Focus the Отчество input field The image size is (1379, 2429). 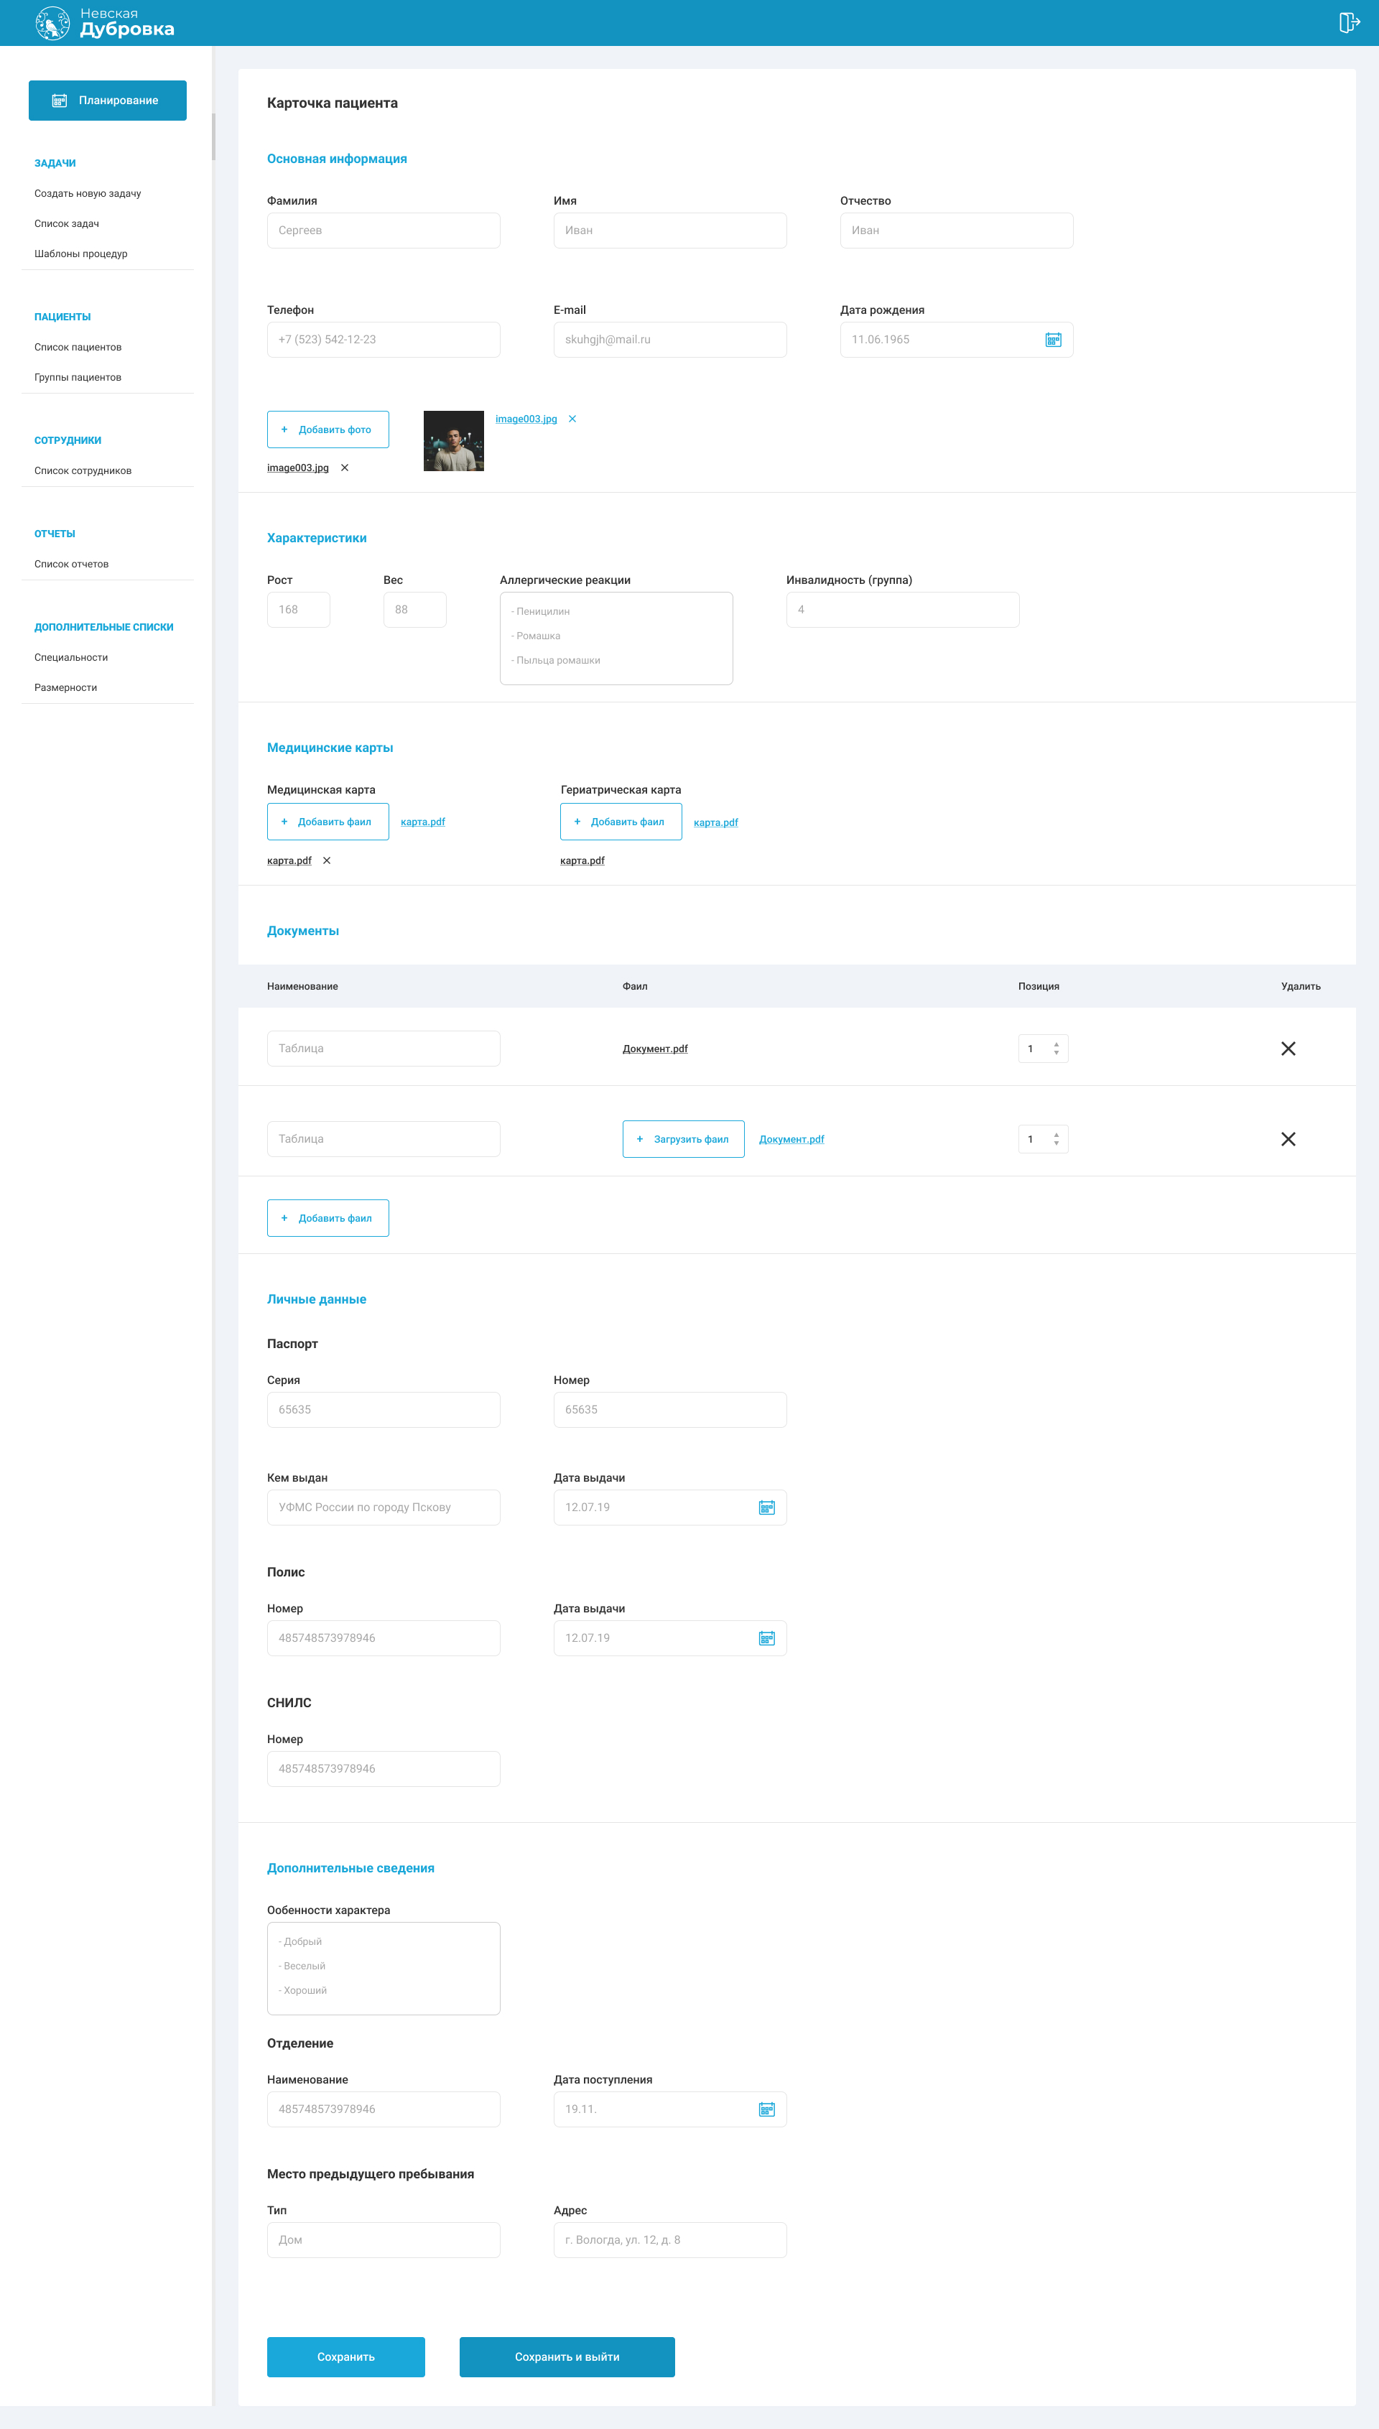pyautogui.click(x=957, y=230)
